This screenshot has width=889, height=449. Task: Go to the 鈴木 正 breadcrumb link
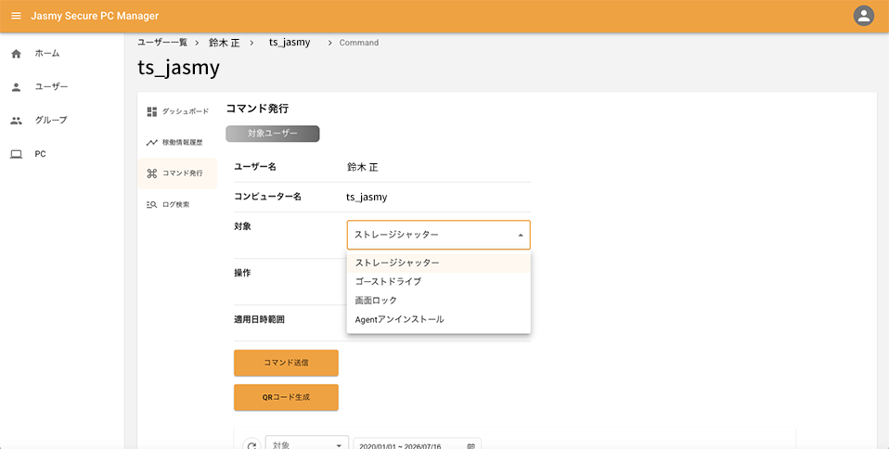[224, 43]
